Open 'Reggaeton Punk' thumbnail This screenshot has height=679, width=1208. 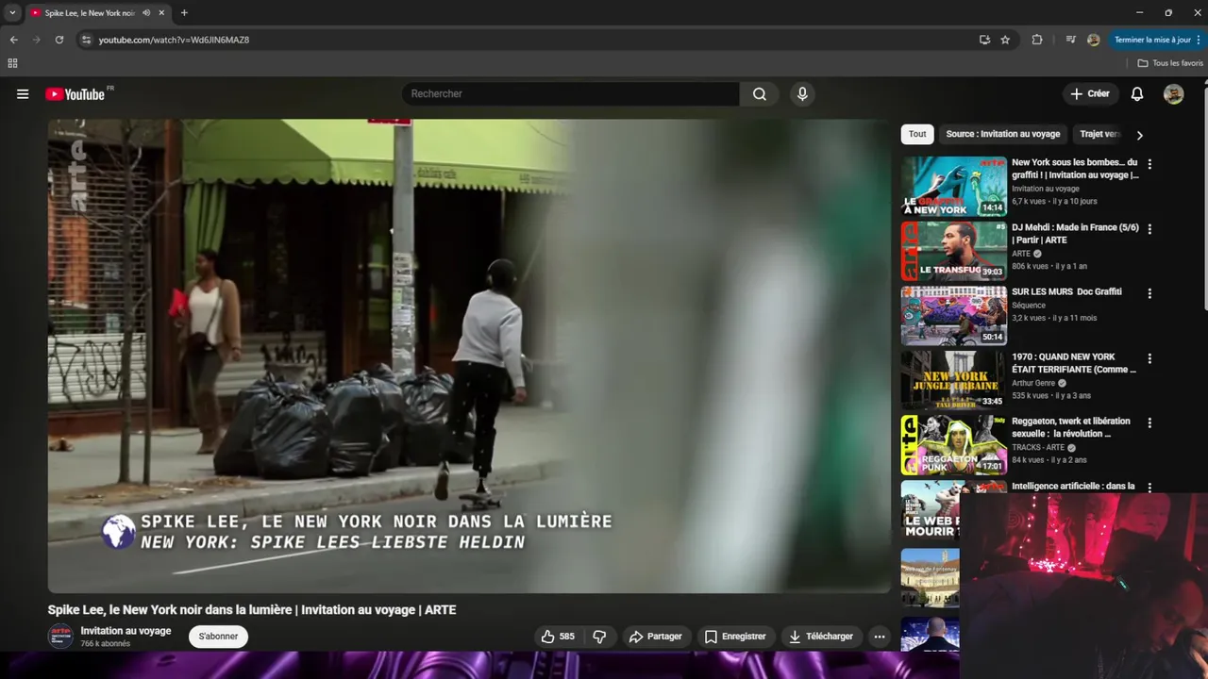point(954,445)
